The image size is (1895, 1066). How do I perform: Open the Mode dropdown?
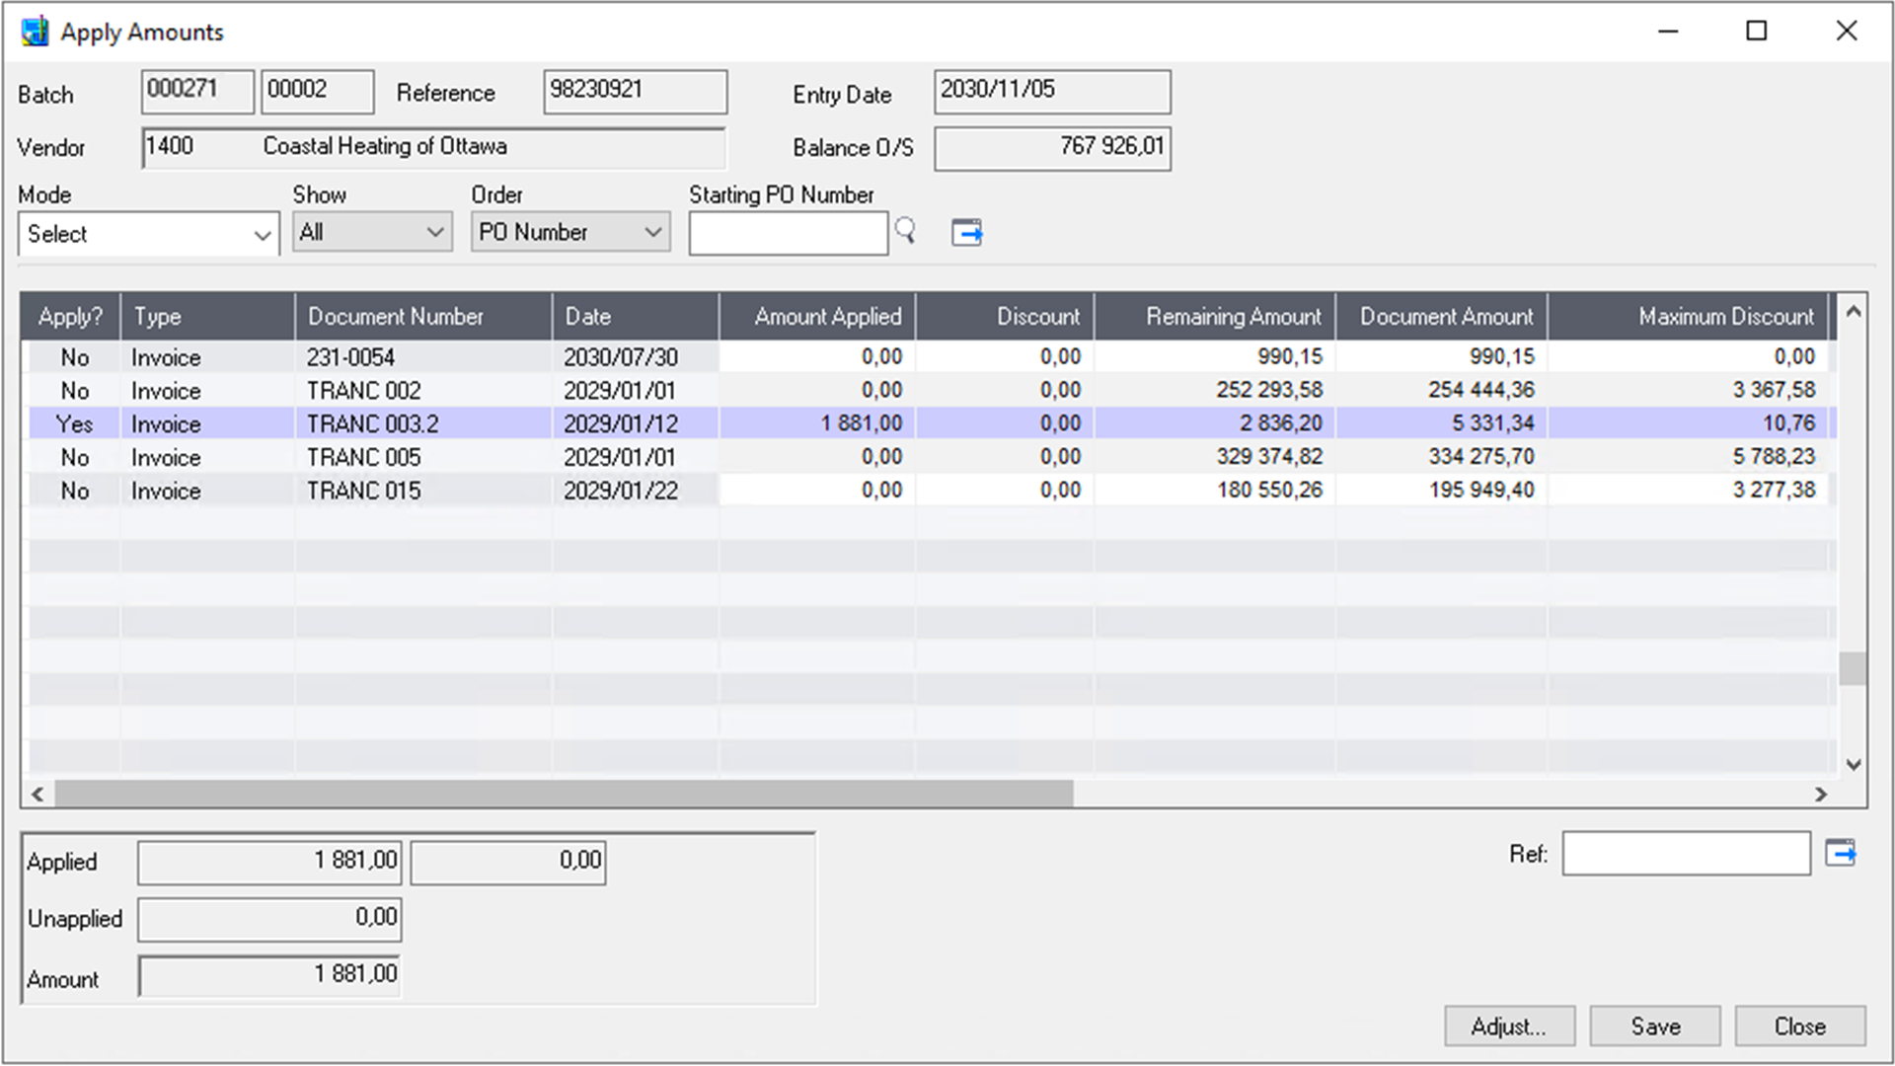[146, 234]
